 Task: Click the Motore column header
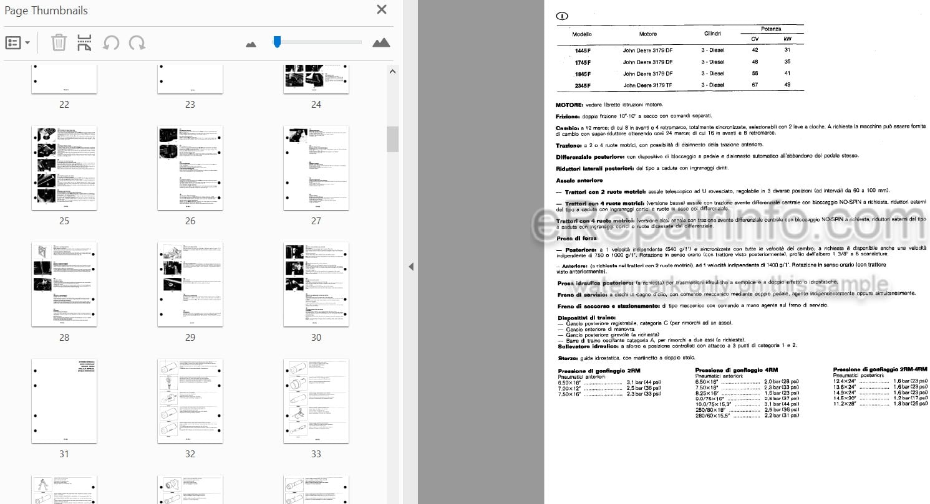point(647,34)
